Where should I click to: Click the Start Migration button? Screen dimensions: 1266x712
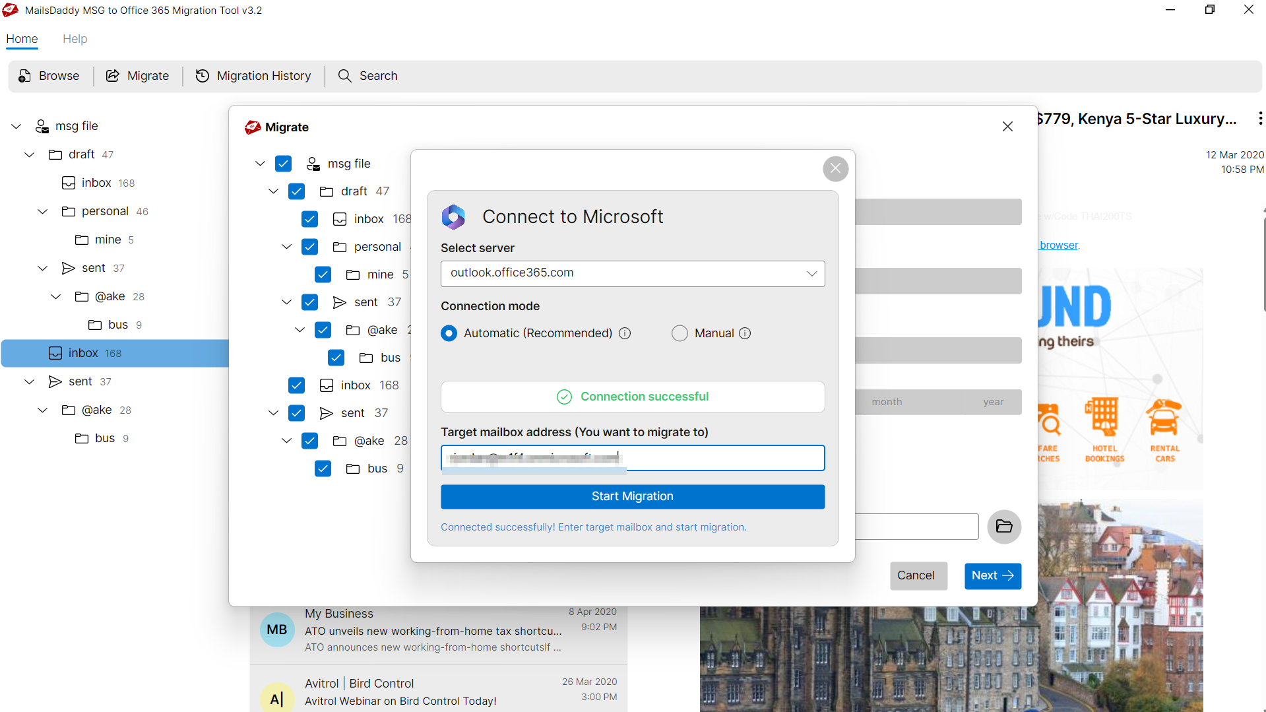[633, 496]
